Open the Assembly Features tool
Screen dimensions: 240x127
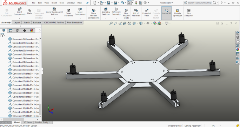click(x=106, y=11)
